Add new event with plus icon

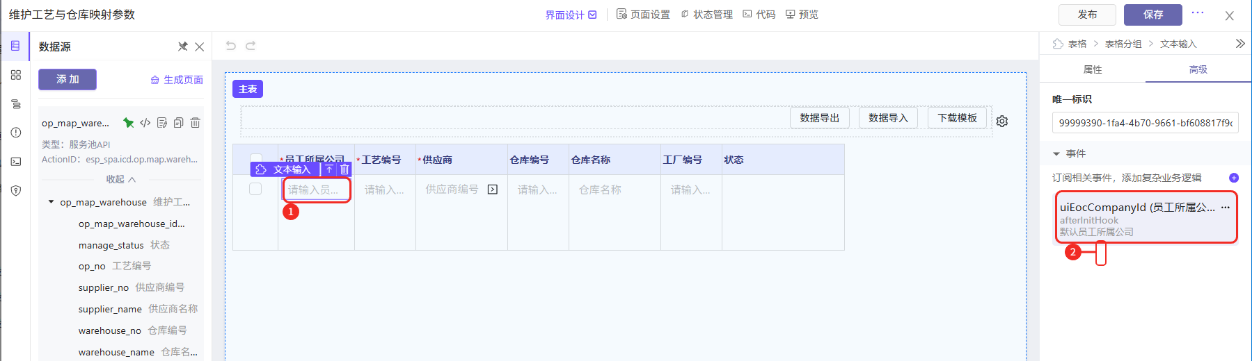coord(1233,178)
